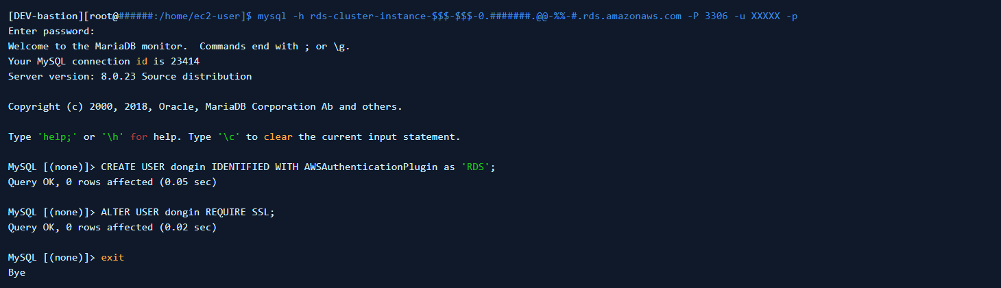
Task: Click the orange exit command
Action: [112, 257]
